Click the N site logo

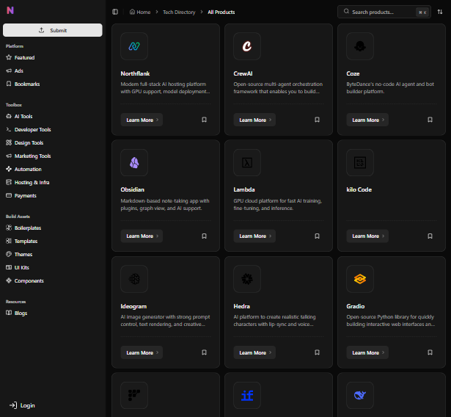[10, 10]
